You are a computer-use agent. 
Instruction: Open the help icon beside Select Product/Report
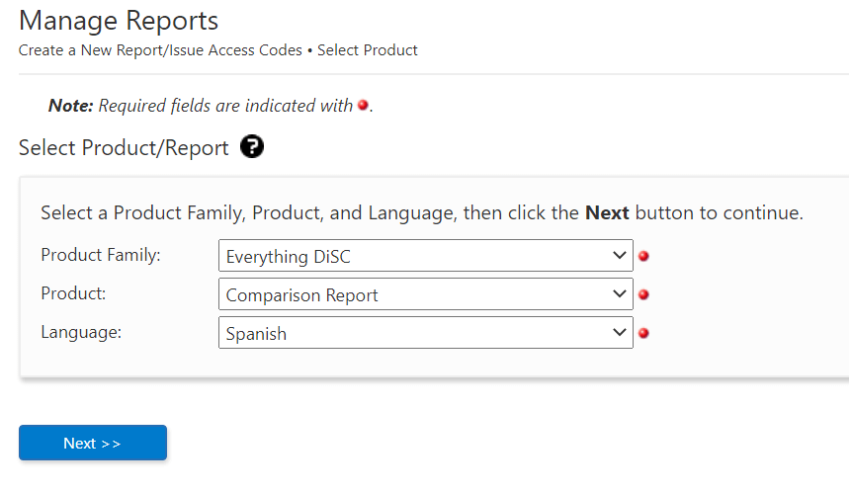coord(252,146)
